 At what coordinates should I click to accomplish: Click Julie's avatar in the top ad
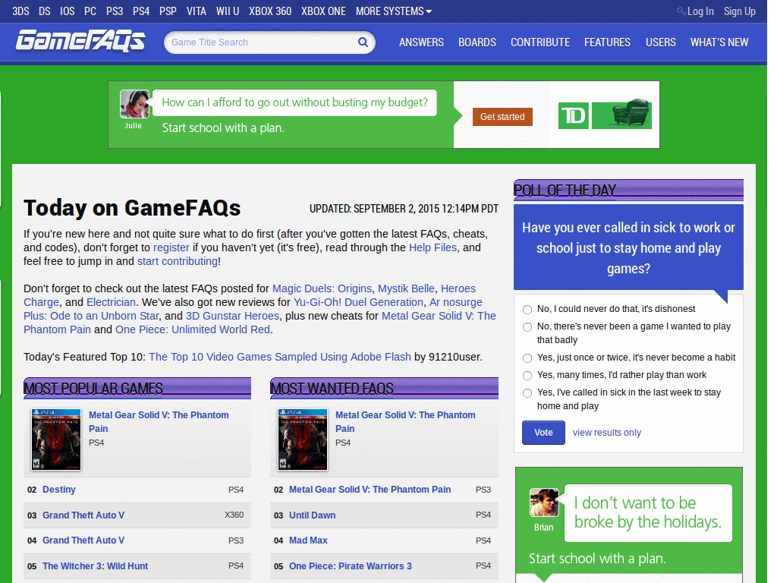(134, 103)
